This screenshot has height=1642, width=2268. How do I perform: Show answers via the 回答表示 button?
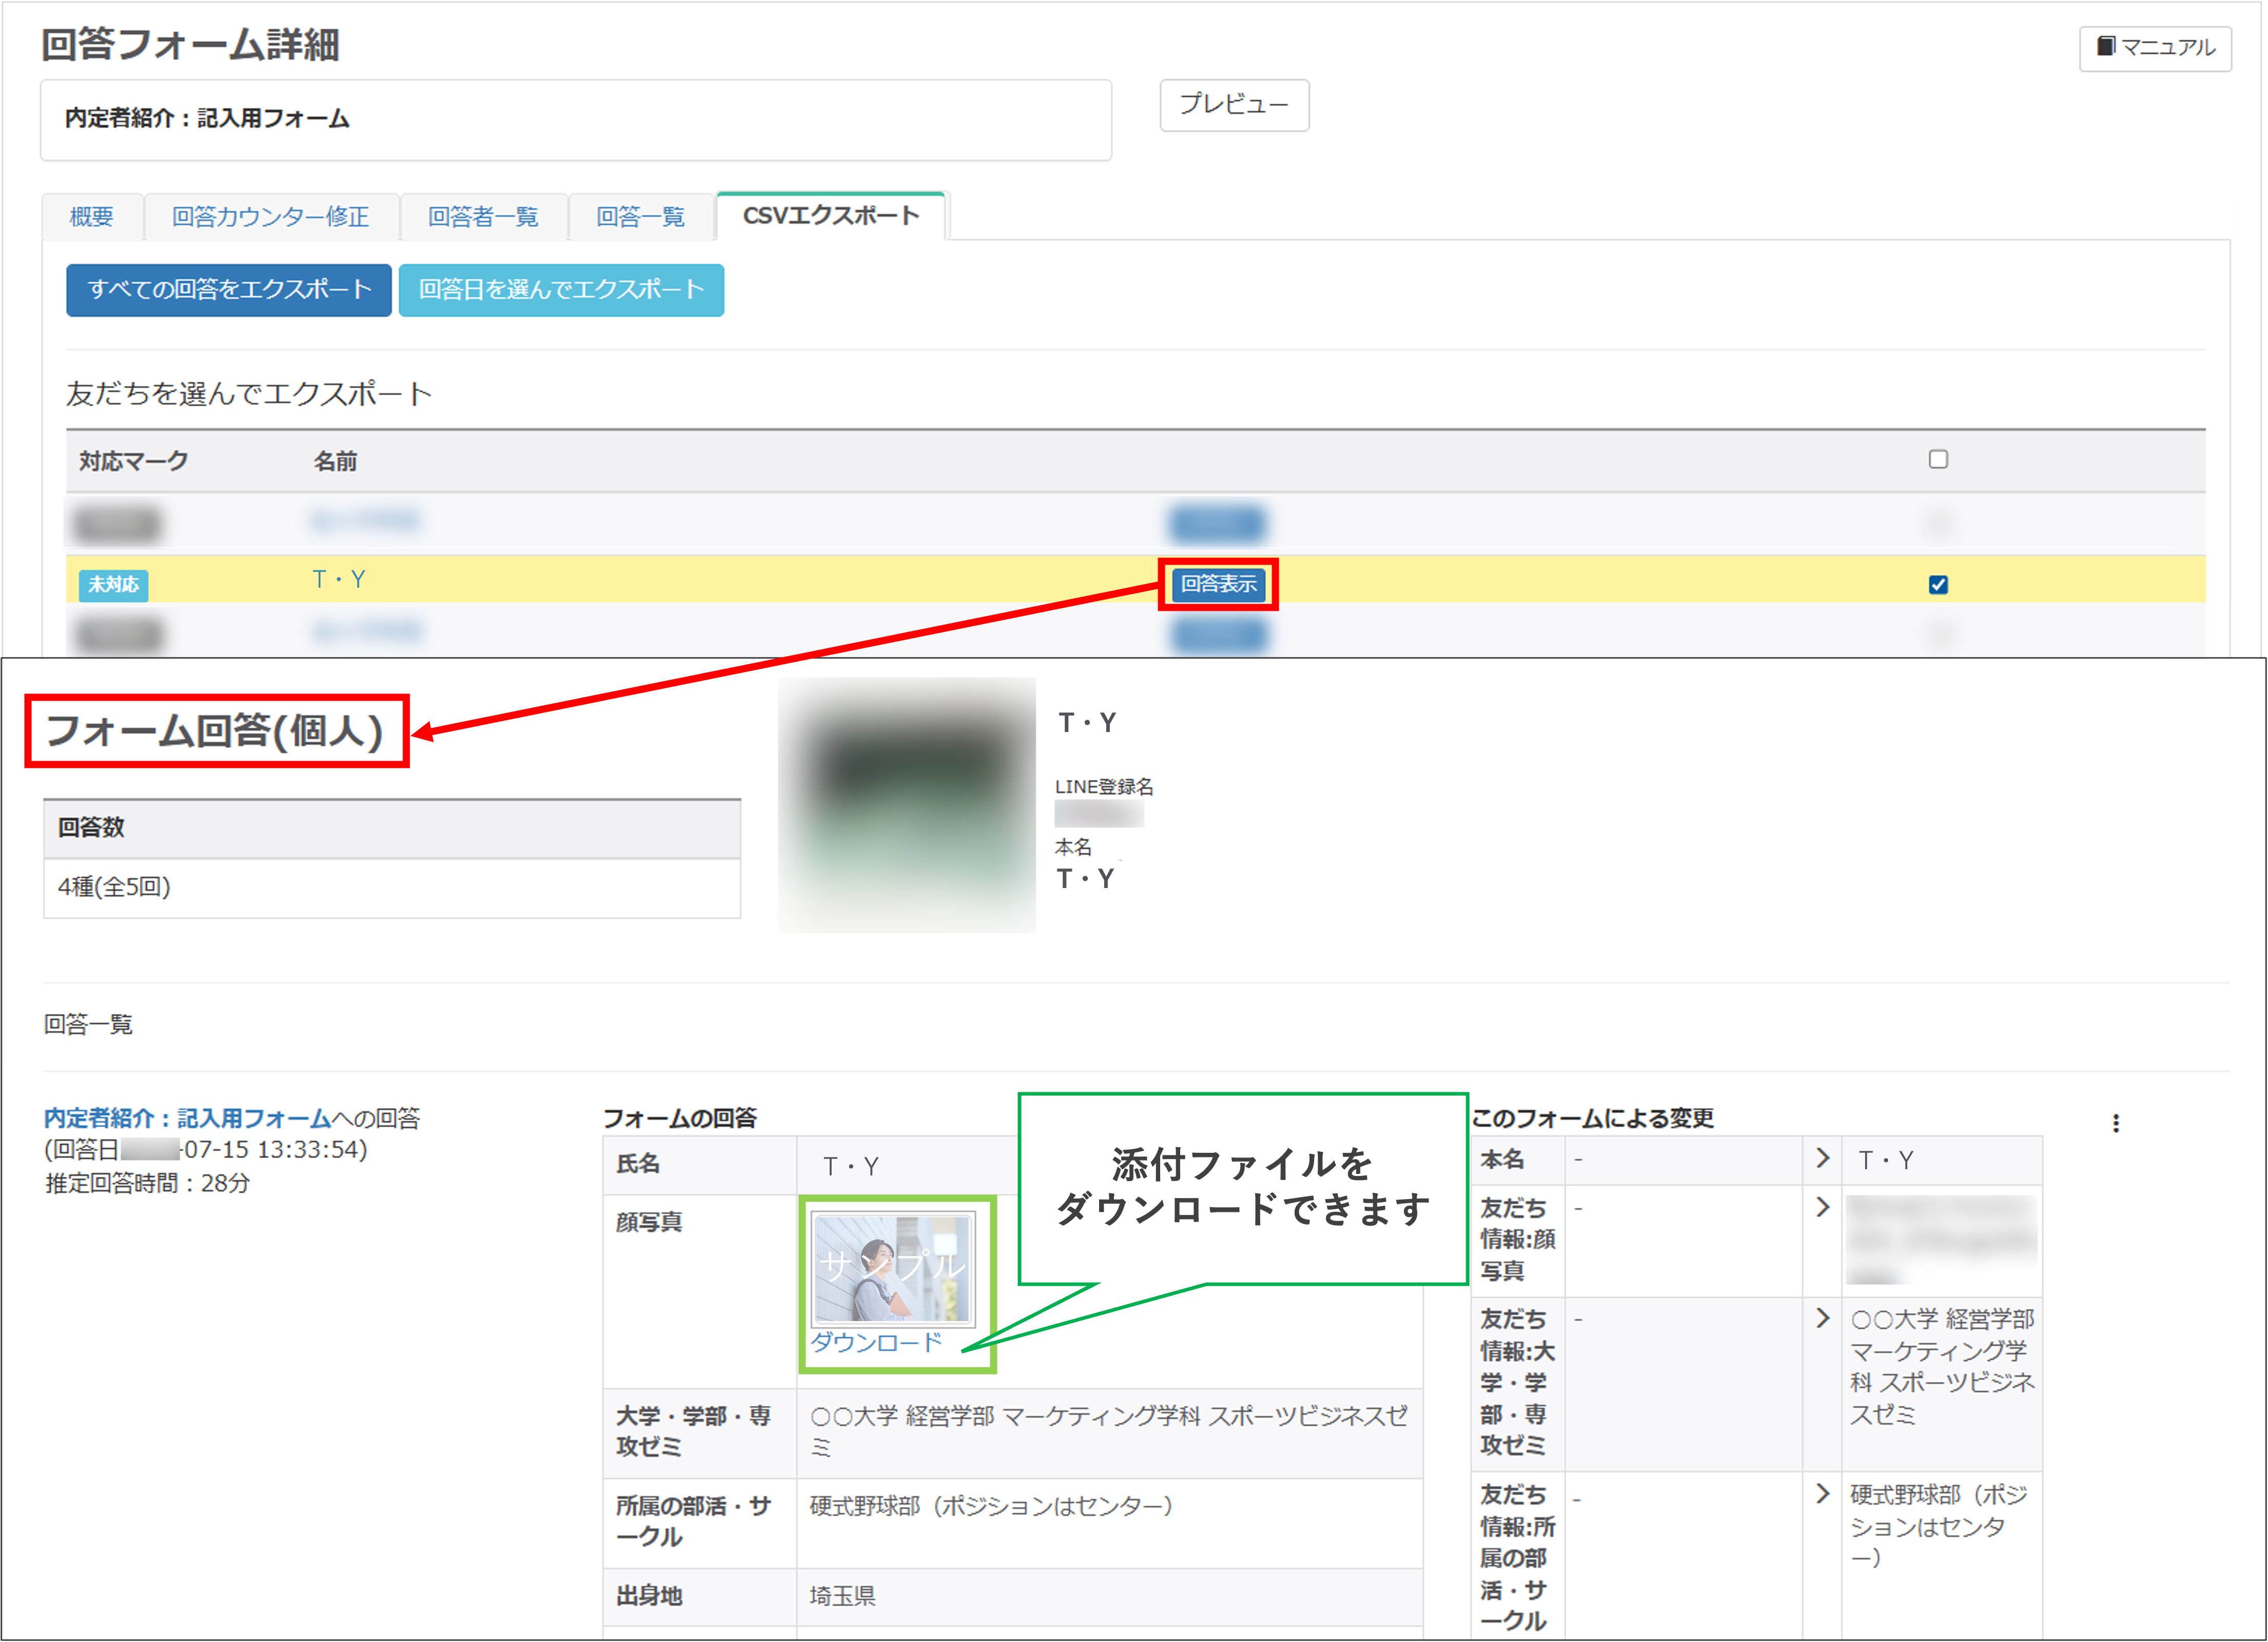click(x=1218, y=585)
